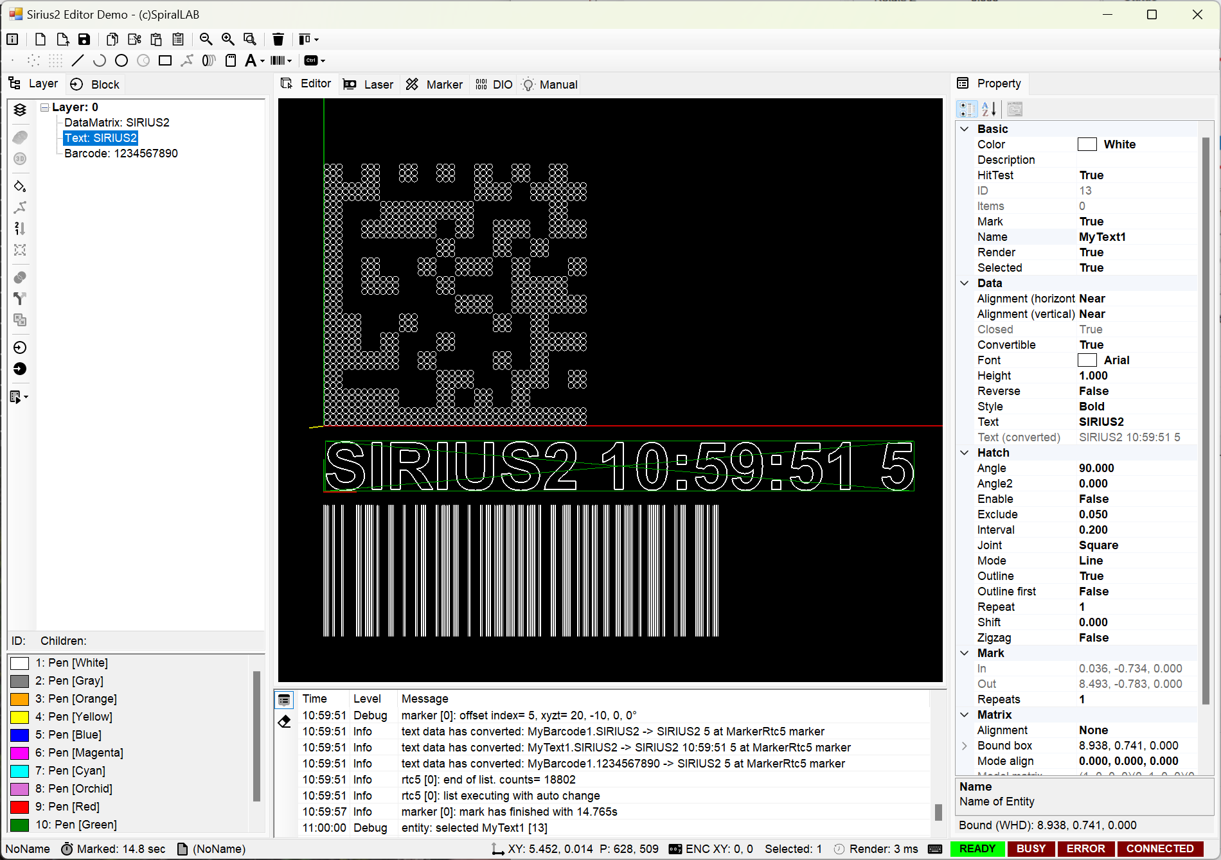Open a file with the open document icon
The image size is (1221, 860).
(x=62, y=39)
